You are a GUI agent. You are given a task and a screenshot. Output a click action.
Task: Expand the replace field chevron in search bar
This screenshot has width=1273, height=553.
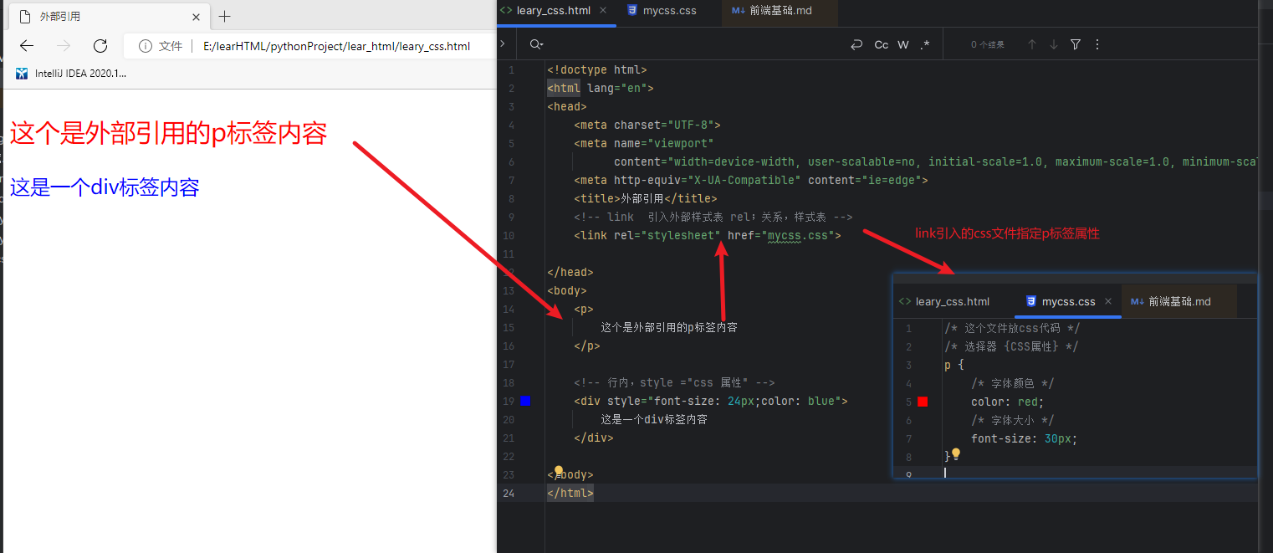click(x=501, y=44)
